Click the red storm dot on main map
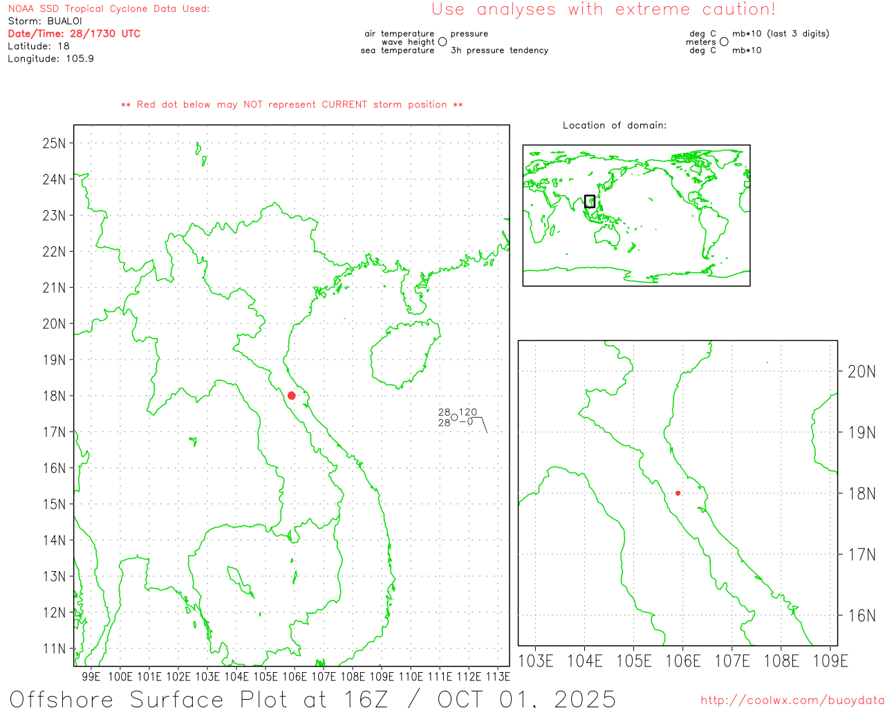This screenshot has height=708, width=885. (291, 395)
